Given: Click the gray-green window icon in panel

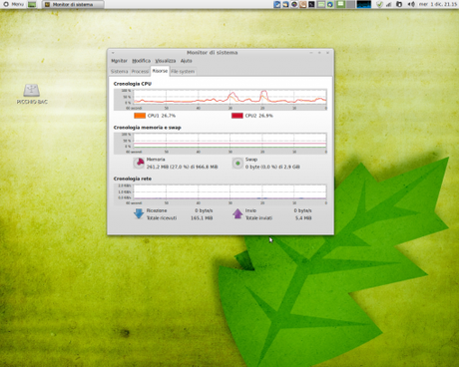Looking at the screenshot, I should point(321,4).
